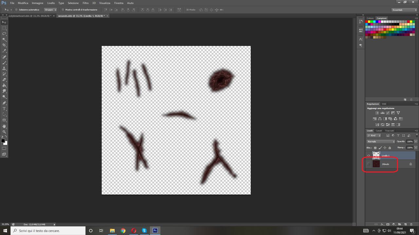Select the Pen tool
The height and width of the screenshot is (235, 419).
pyautogui.click(x=4, y=103)
